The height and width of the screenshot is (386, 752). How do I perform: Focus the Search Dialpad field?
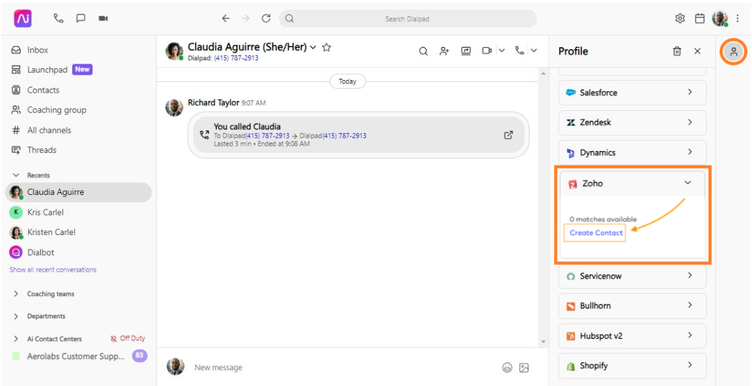click(x=407, y=18)
